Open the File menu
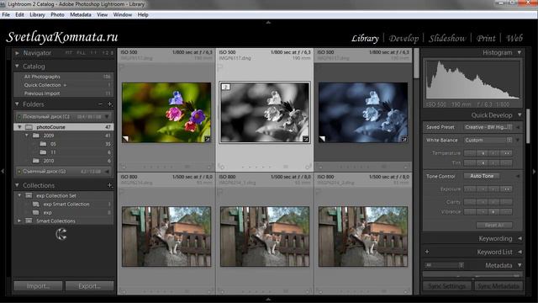 click(x=6, y=15)
